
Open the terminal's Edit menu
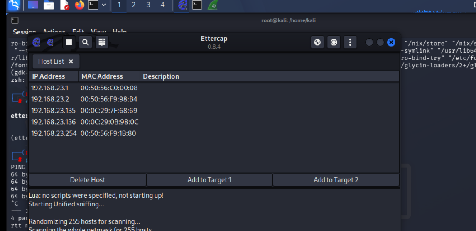(78, 32)
